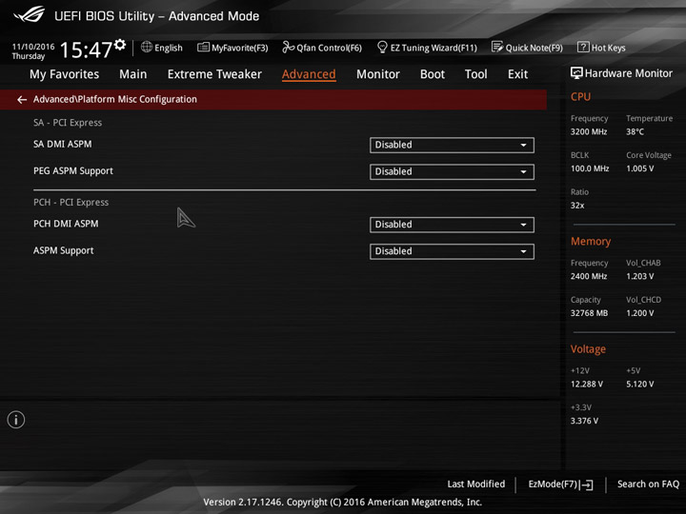Click the info circle icon

click(16, 420)
